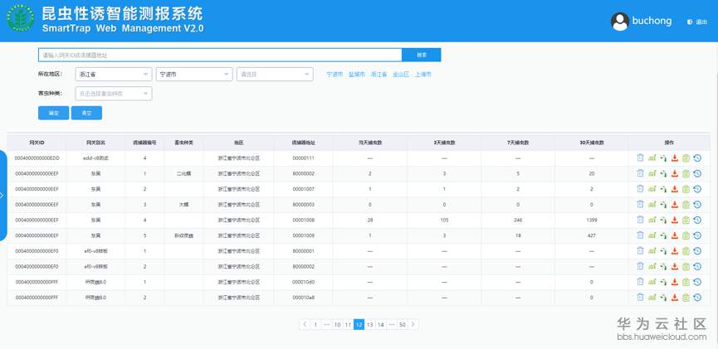This screenshot has width=718, height=349.
Task: Focus the gateway ID search field
Action: pyautogui.click(x=220, y=55)
